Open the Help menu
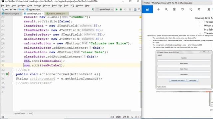 (87, 6)
